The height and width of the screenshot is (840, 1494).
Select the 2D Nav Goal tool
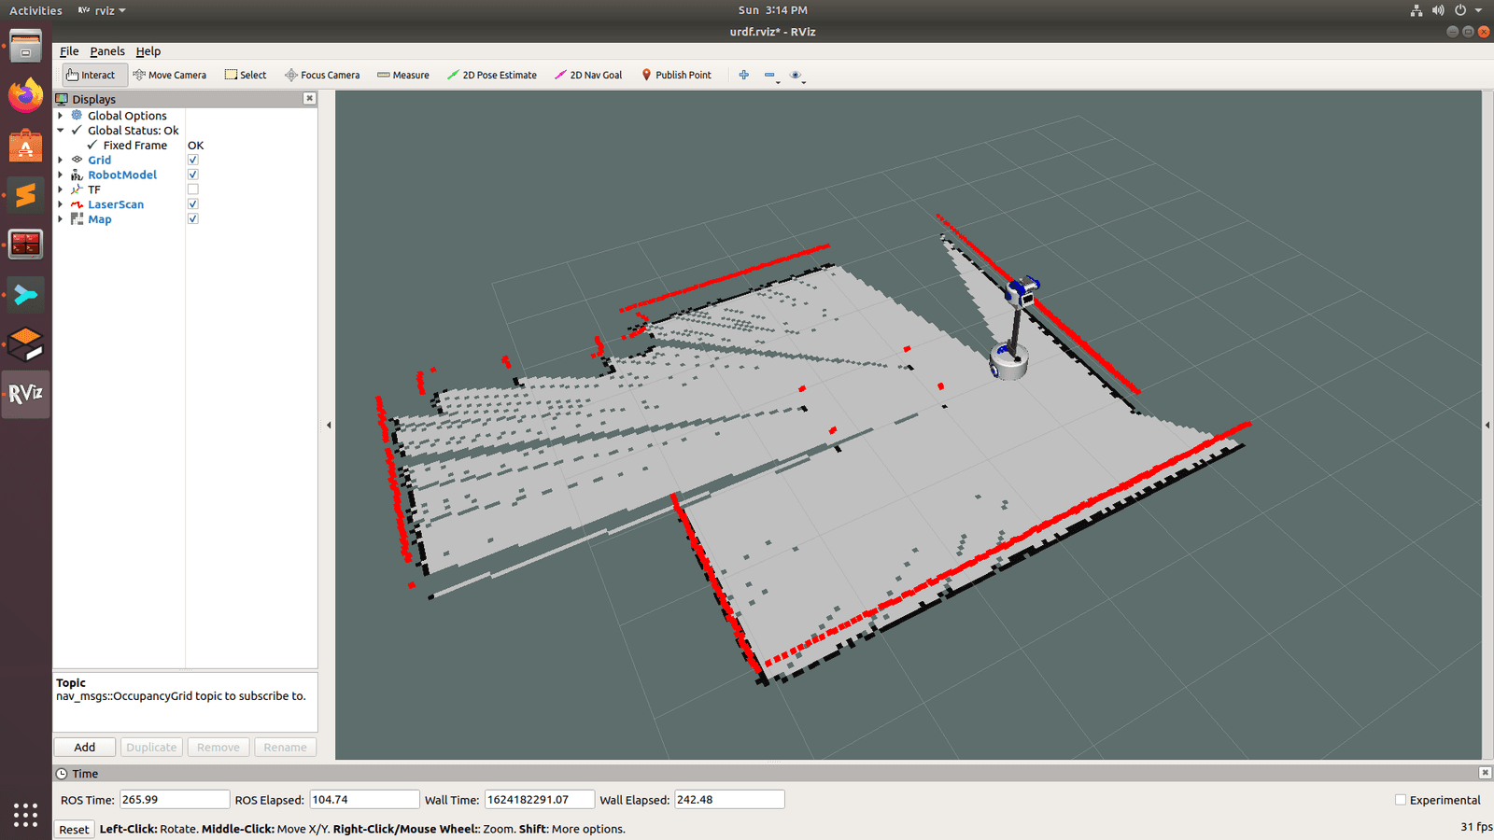click(588, 75)
